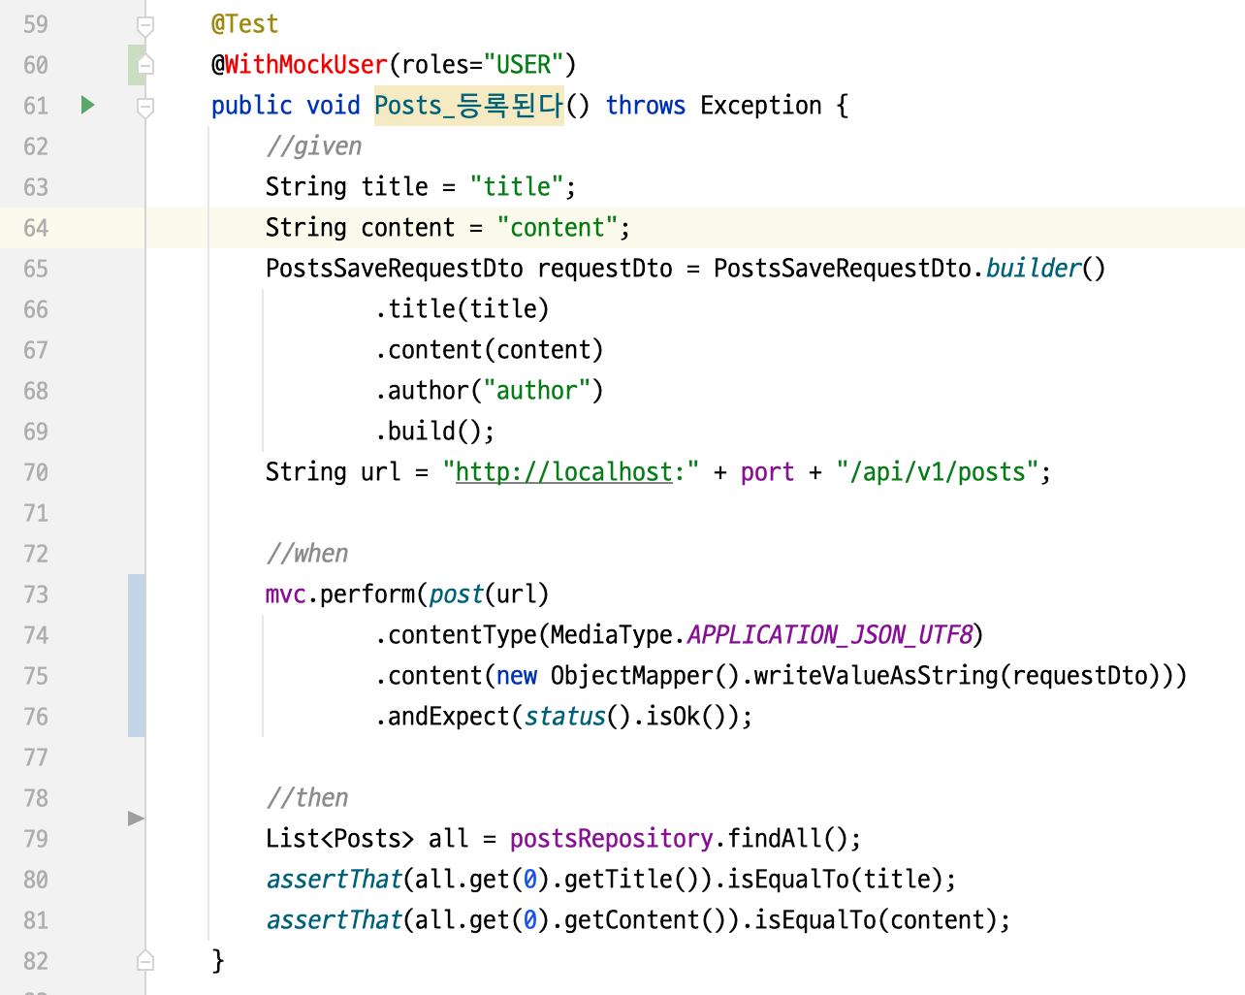Click the .build() call
The image size is (1245, 995).
(x=428, y=432)
